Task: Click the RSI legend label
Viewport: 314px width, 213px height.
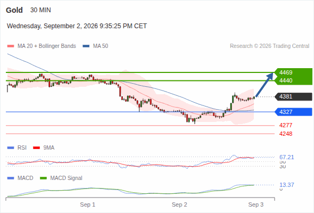Action: [x=22, y=148]
